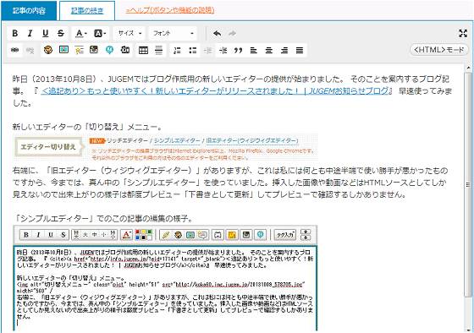
Task: Click the greyed redo arrow
Action: (232, 33)
